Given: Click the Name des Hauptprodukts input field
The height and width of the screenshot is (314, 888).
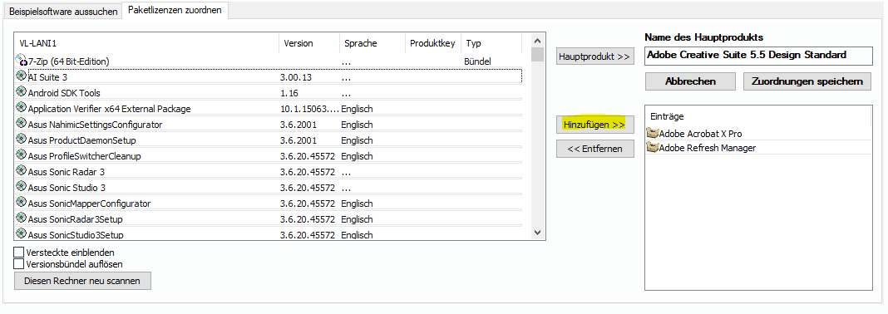Looking at the screenshot, I should [x=759, y=55].
